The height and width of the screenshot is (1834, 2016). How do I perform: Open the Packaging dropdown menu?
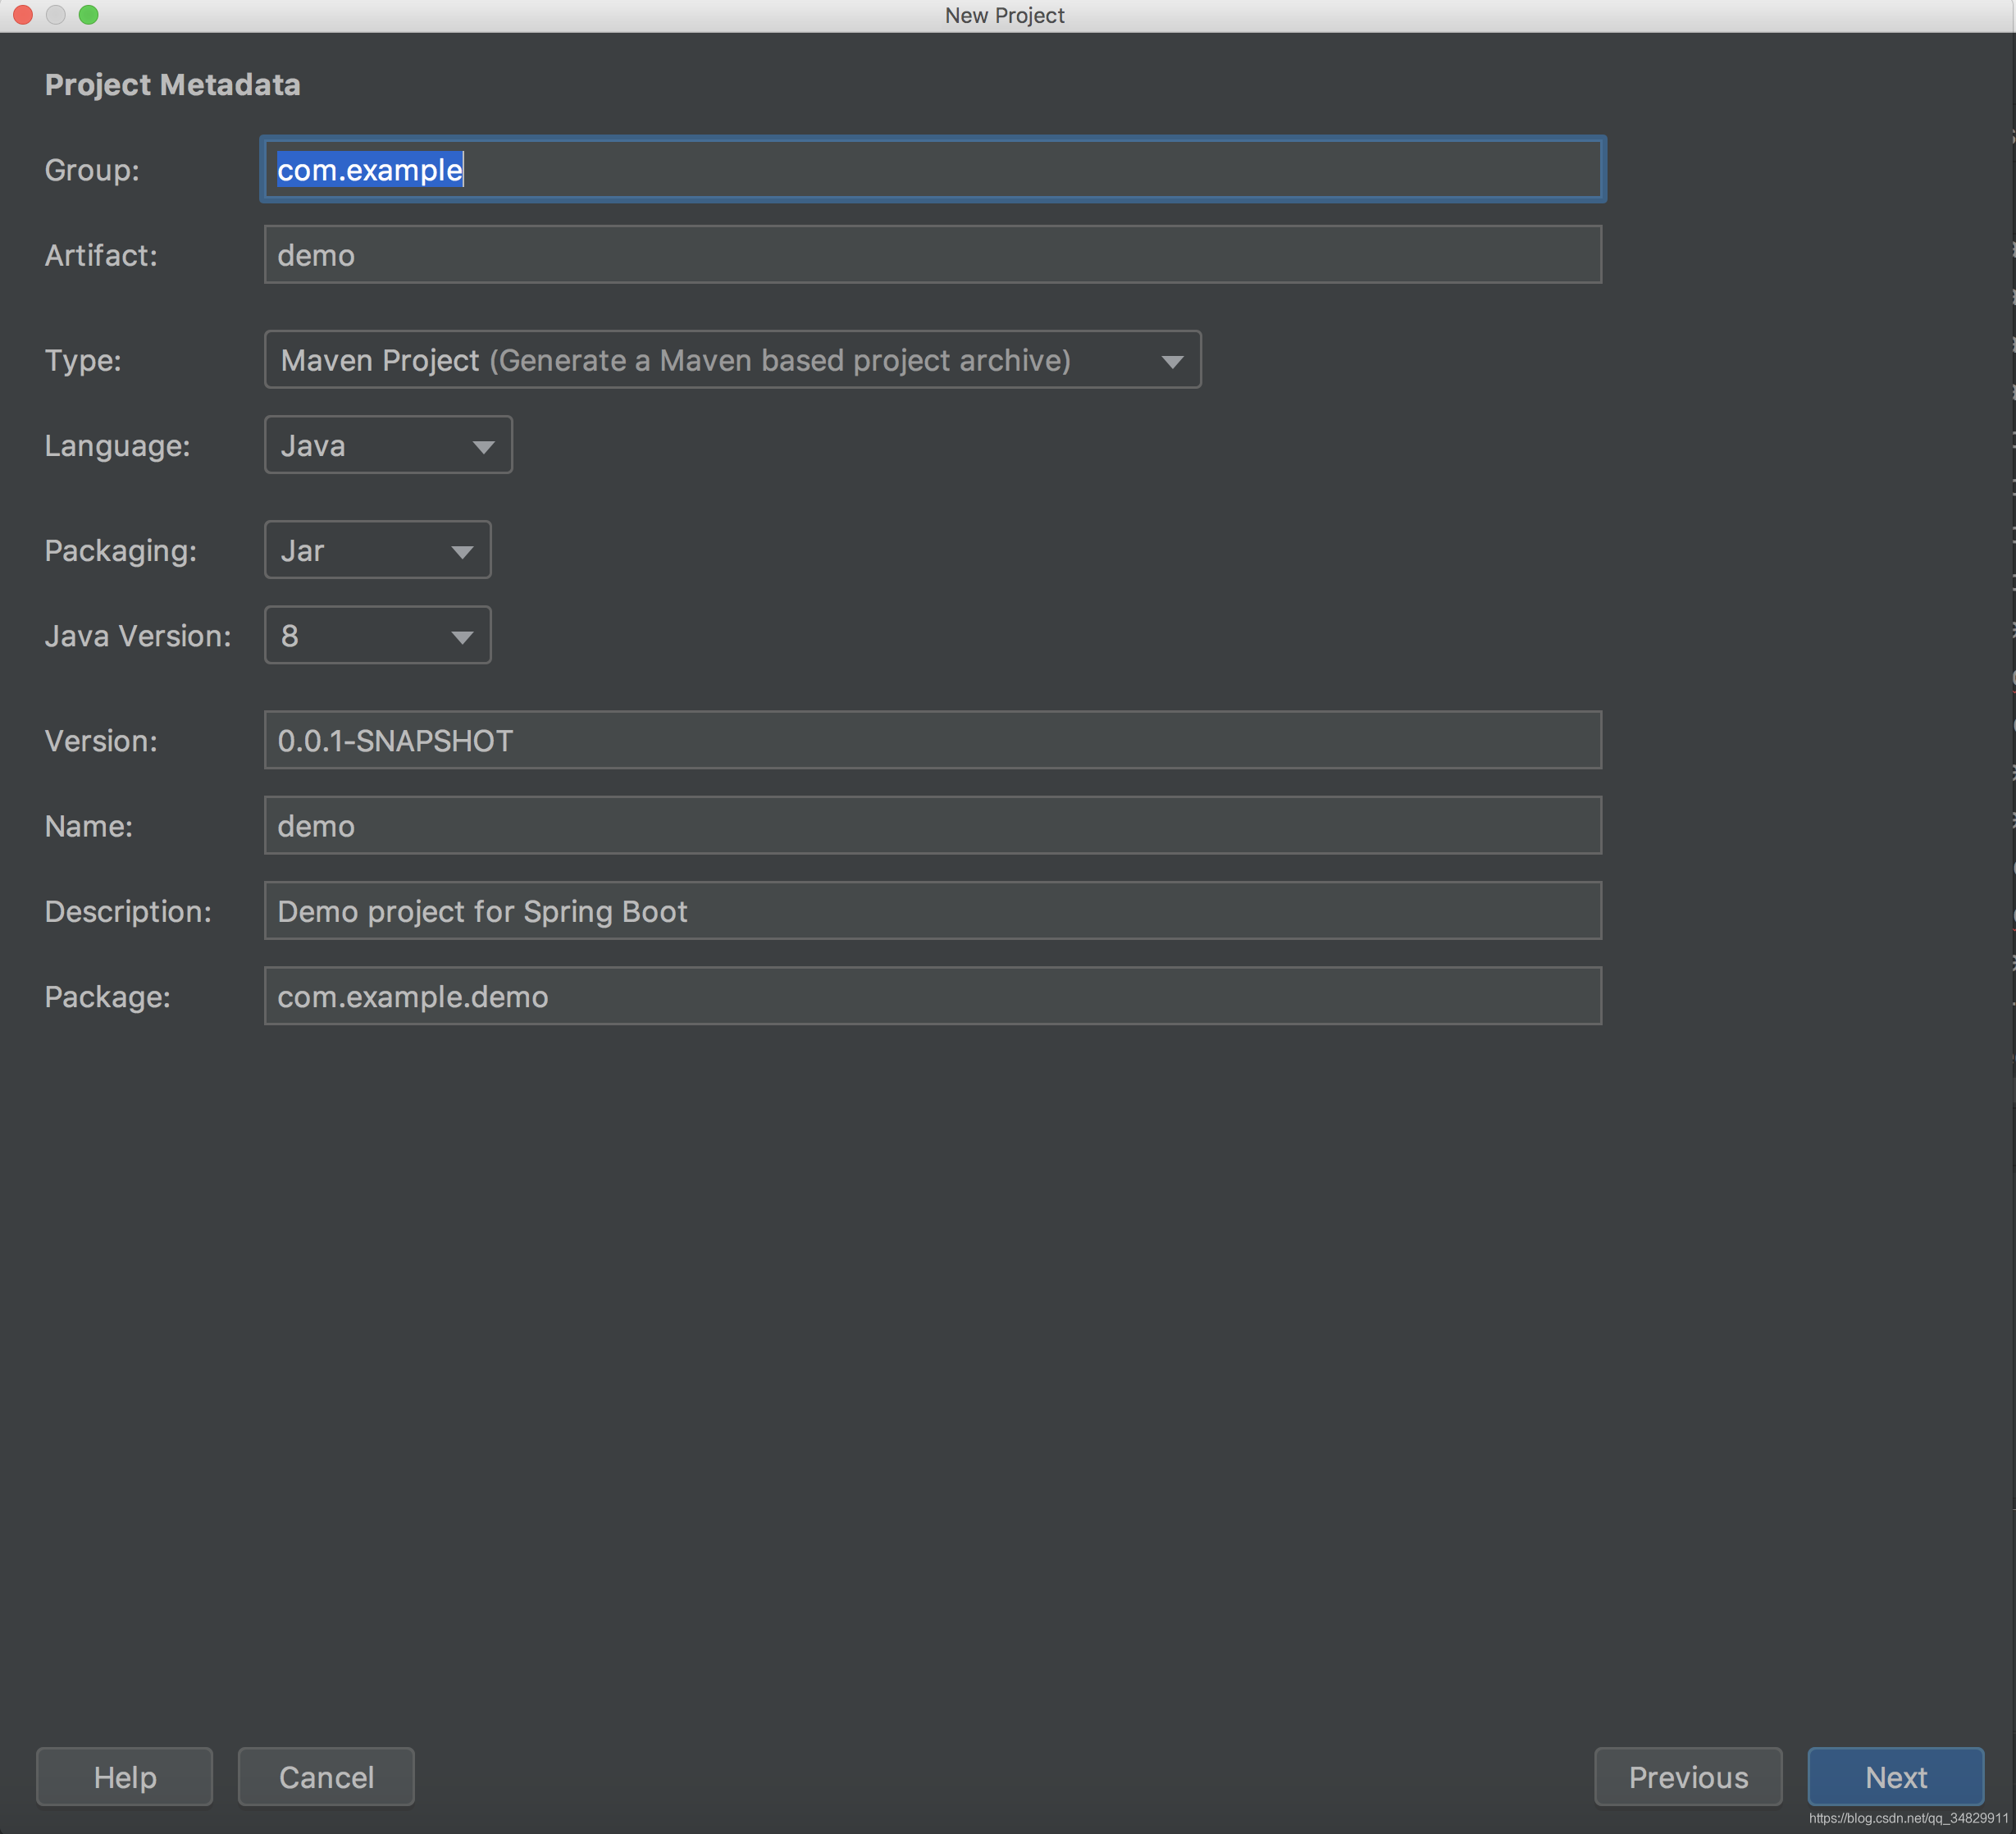[376, 550]
